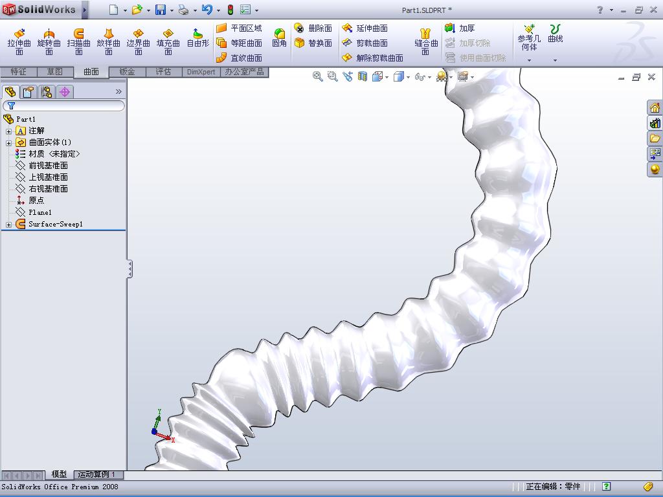Viewport: 663px width, 497px height.
Task: Switch to the 特征 features tab
Action: [x=19, y=72]
